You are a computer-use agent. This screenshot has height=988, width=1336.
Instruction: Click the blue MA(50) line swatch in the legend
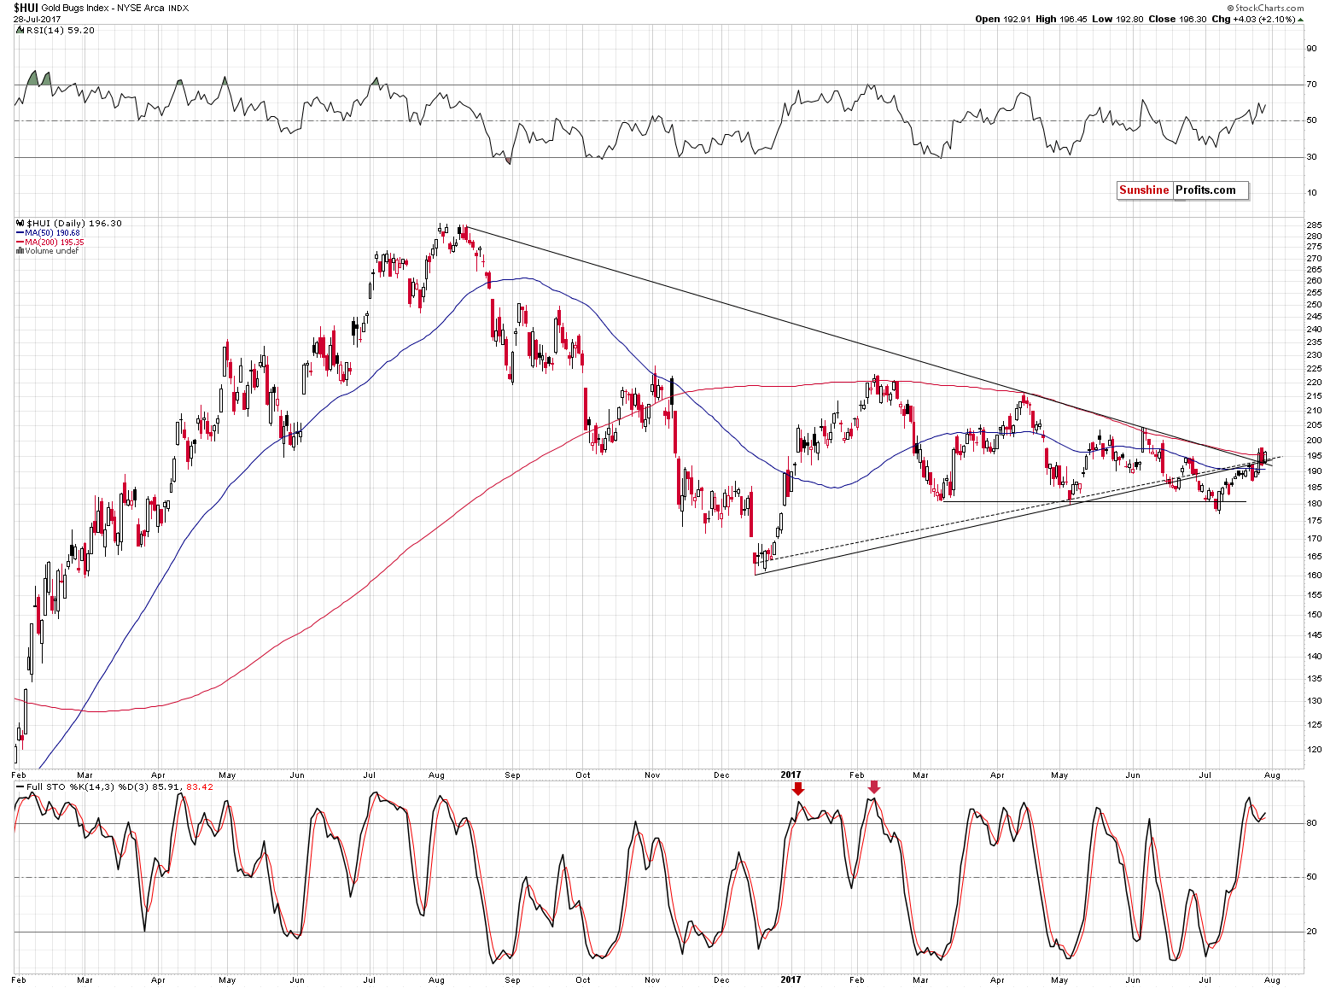point(20,233)
